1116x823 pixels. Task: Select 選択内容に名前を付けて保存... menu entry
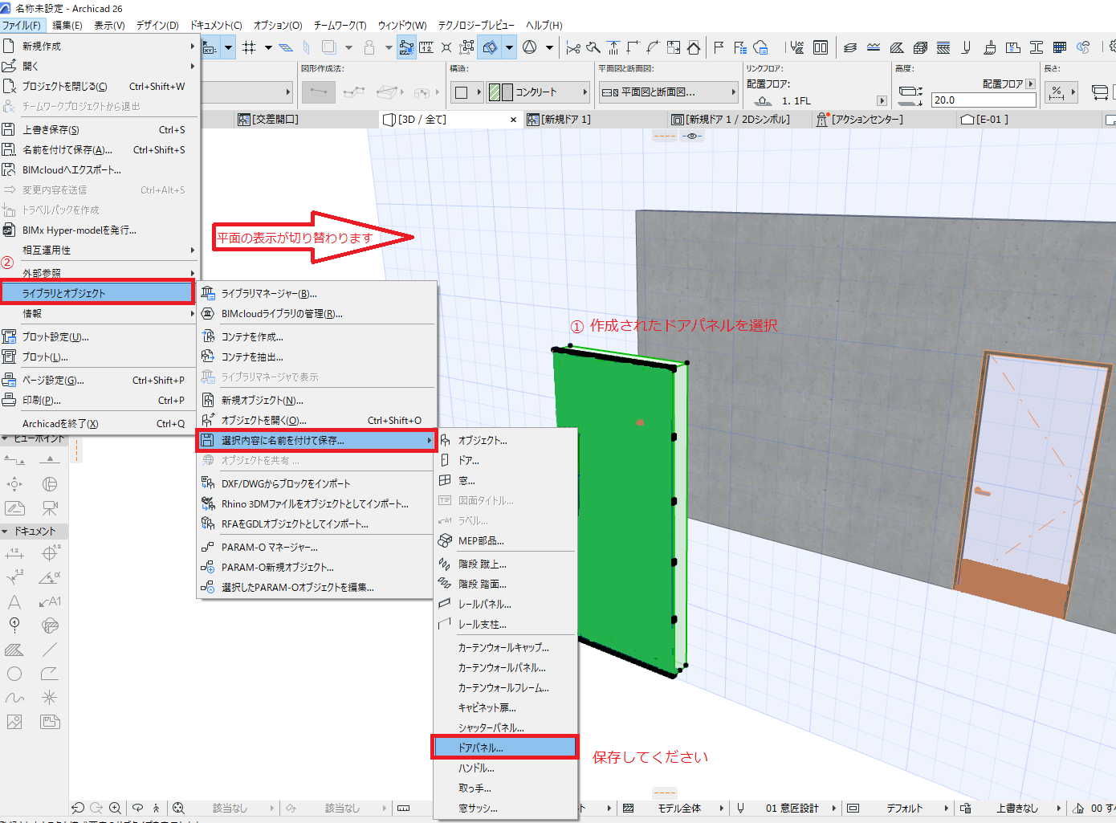point(316,440)
